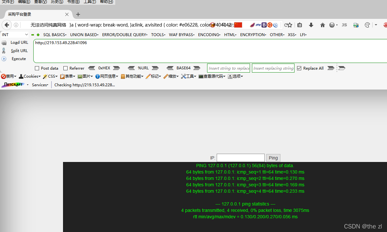The image size is (387, 232).
Task: Click the Bootstrap B icon
Action: tap(264, 25)
